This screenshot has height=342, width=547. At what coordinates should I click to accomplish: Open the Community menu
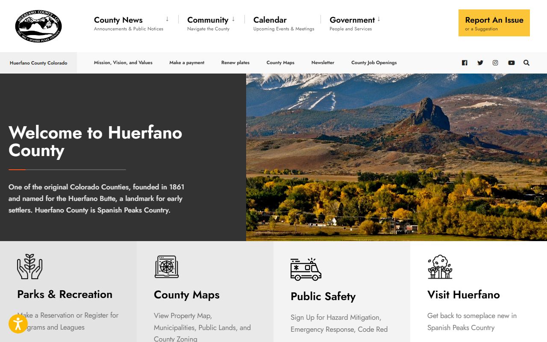click(x=208, y=20)
